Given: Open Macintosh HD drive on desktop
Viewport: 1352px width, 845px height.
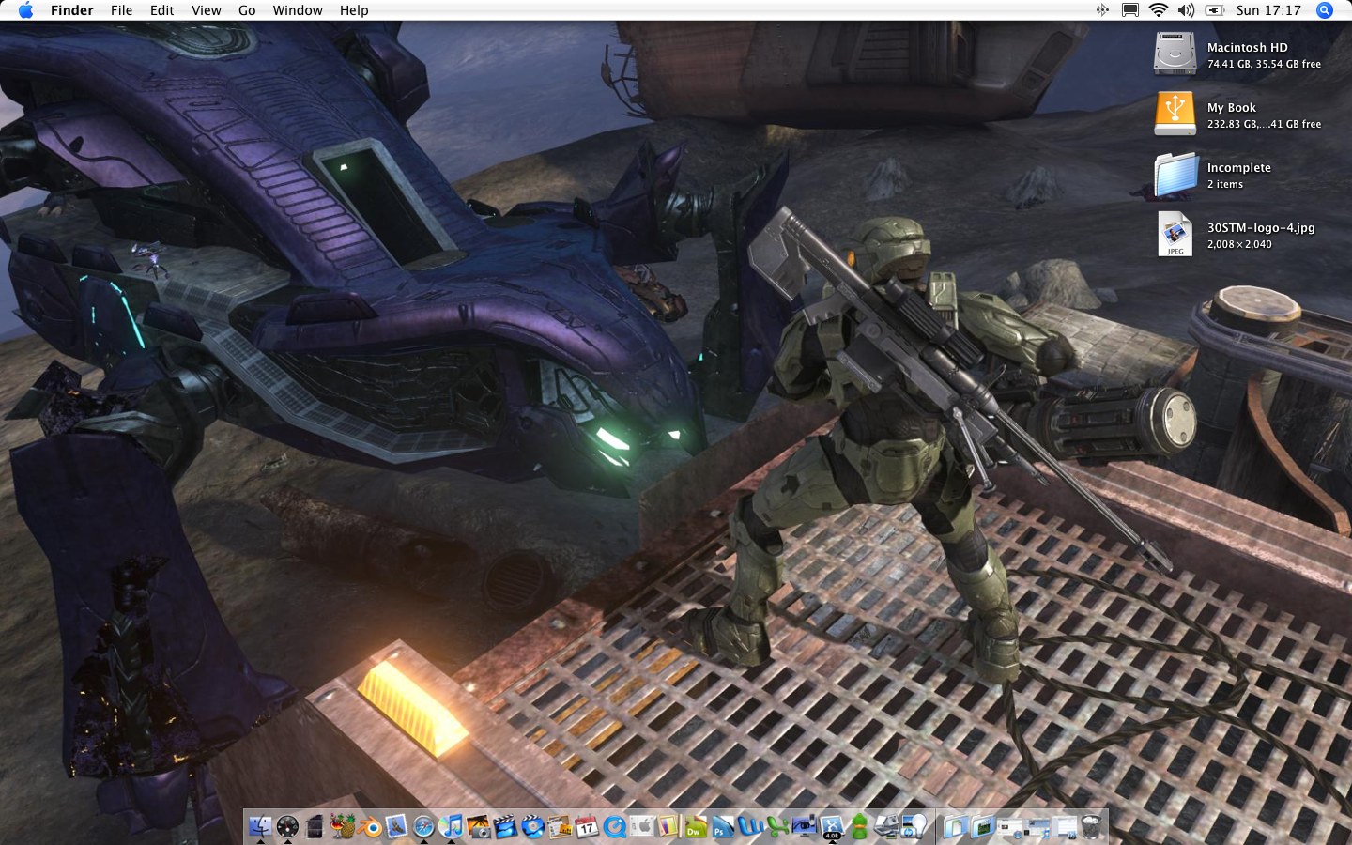Looking at the screenshot, I should pyautogui.click(x=1175, y=54).
